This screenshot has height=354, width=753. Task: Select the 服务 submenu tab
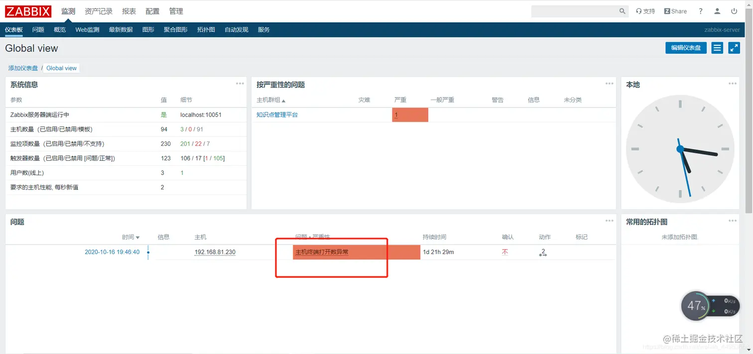click(264, 30)
